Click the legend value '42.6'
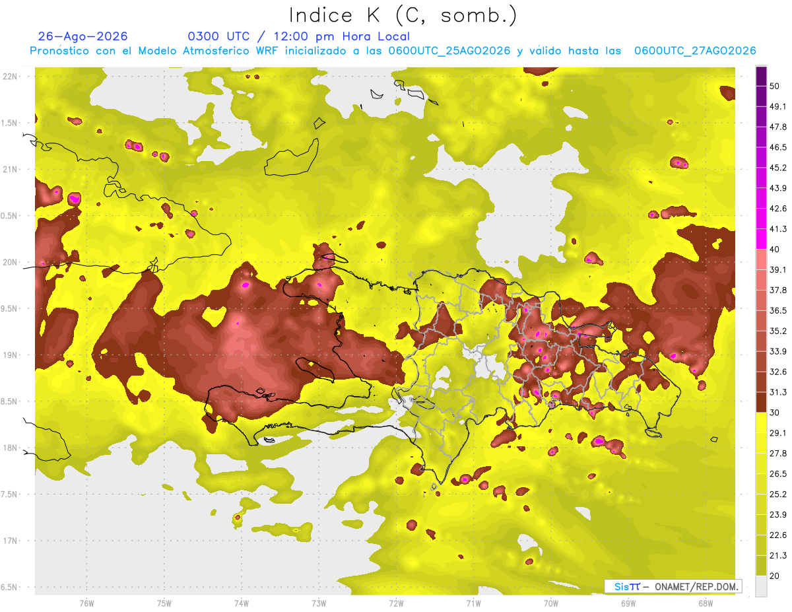Image resolution: width=792 pixels, height=612 pixels. pos(777,209)
